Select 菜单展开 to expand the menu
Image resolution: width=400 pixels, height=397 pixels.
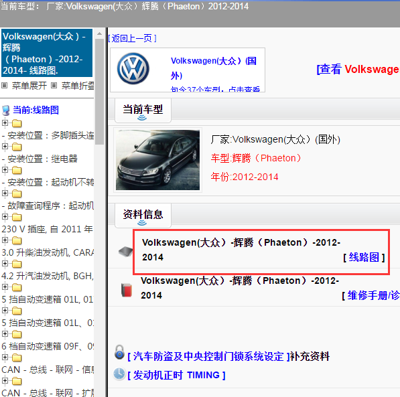[29, 86]
